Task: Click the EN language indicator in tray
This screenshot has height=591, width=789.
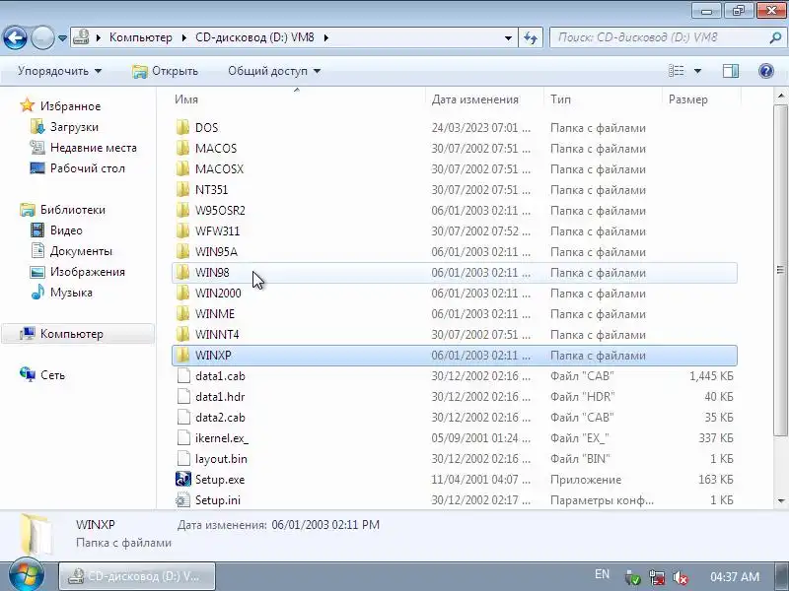Action: (x=602, y=574)
